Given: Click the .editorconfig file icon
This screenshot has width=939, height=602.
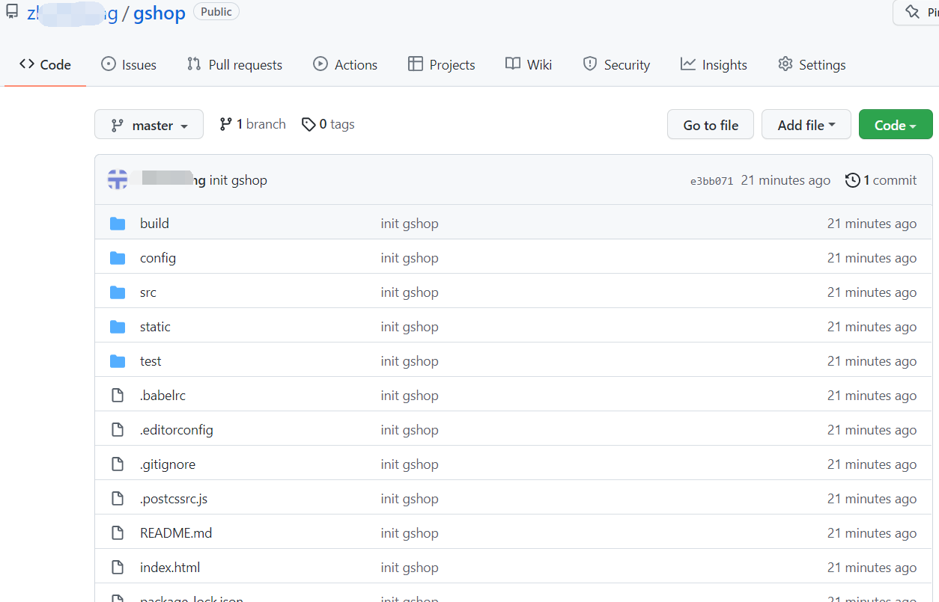Looking at the screenshot, I should (118, 430).
